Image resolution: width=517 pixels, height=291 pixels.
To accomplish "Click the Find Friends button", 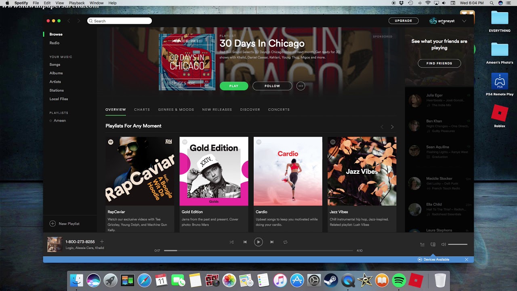I will pyautogui.click(x=439, y=63).
